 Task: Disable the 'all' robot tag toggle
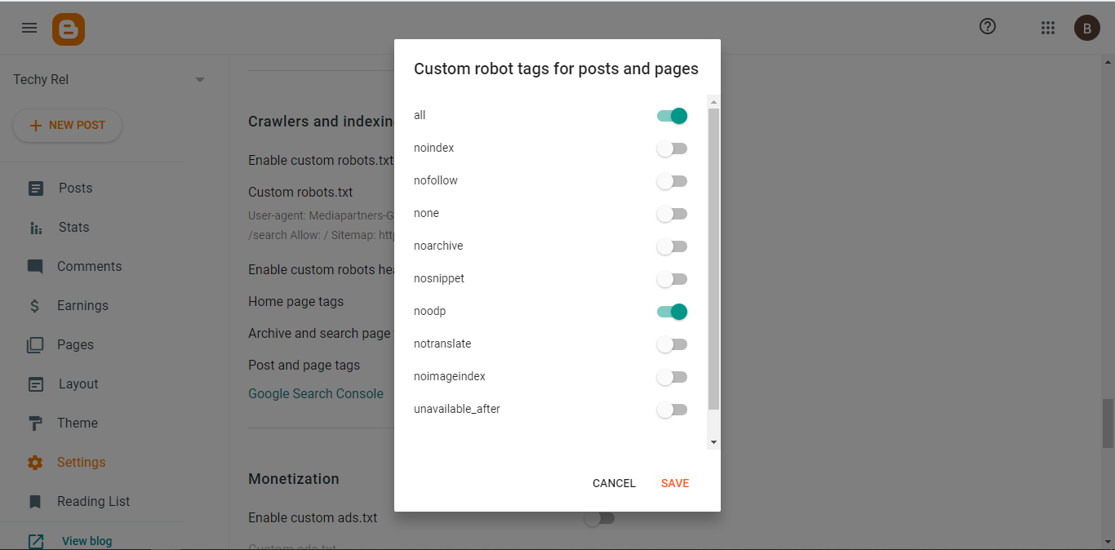coord(673,116)
